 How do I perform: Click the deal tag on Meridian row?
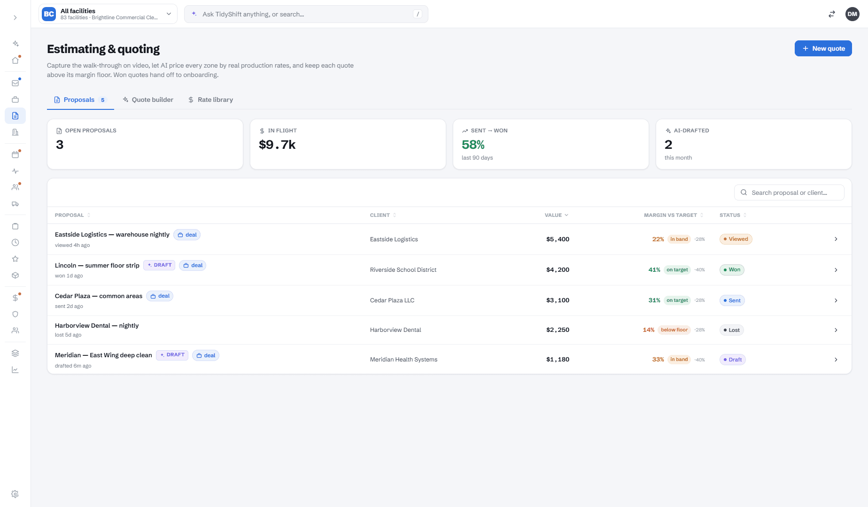coord(206,355)
